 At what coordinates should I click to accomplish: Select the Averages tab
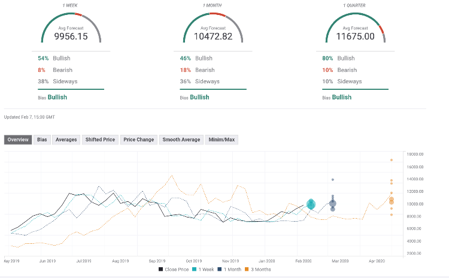click(66, 140)
